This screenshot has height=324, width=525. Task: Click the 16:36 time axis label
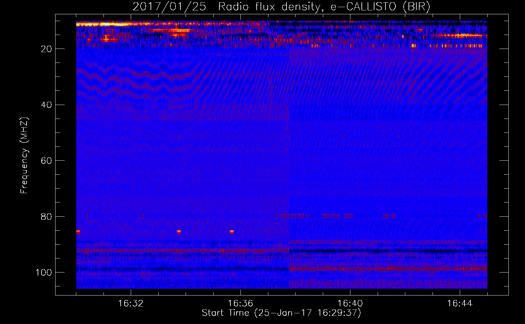pyautogui.click(x=240, y=304)
